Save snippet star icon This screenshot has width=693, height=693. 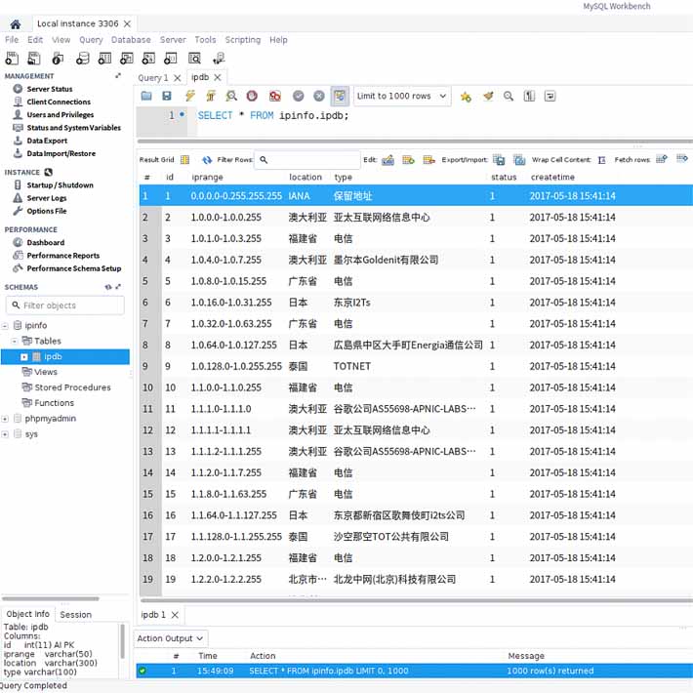tap(466, 97)
